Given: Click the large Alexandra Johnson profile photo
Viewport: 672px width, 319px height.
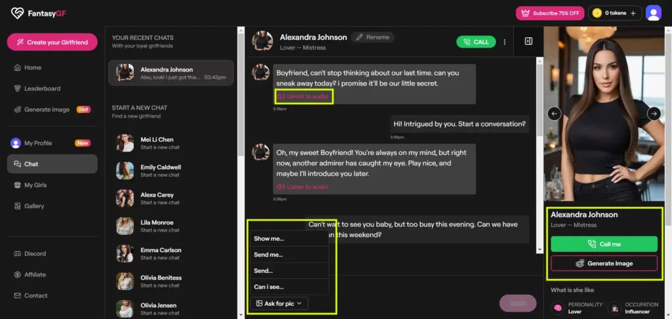Looking at the screenshot, I should [604, 114].
